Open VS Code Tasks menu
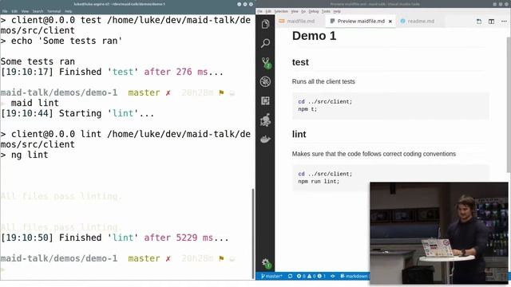 (326, 11)
